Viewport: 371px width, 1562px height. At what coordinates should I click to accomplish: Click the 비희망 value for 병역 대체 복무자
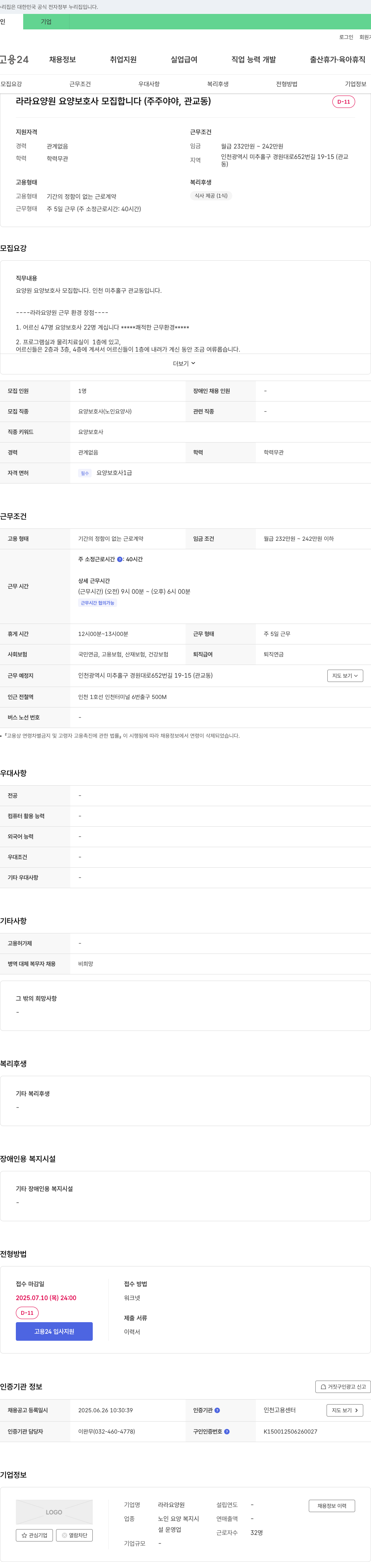coord(85,964)
